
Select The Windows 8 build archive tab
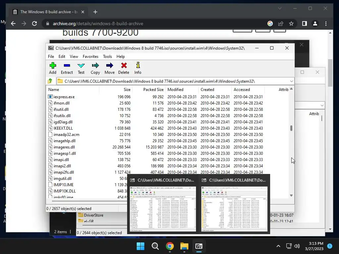49,12
